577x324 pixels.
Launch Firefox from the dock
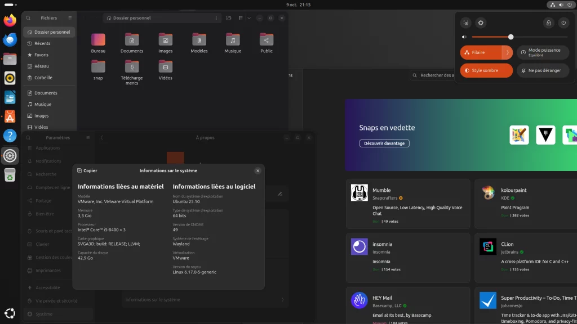click(10, 21)
